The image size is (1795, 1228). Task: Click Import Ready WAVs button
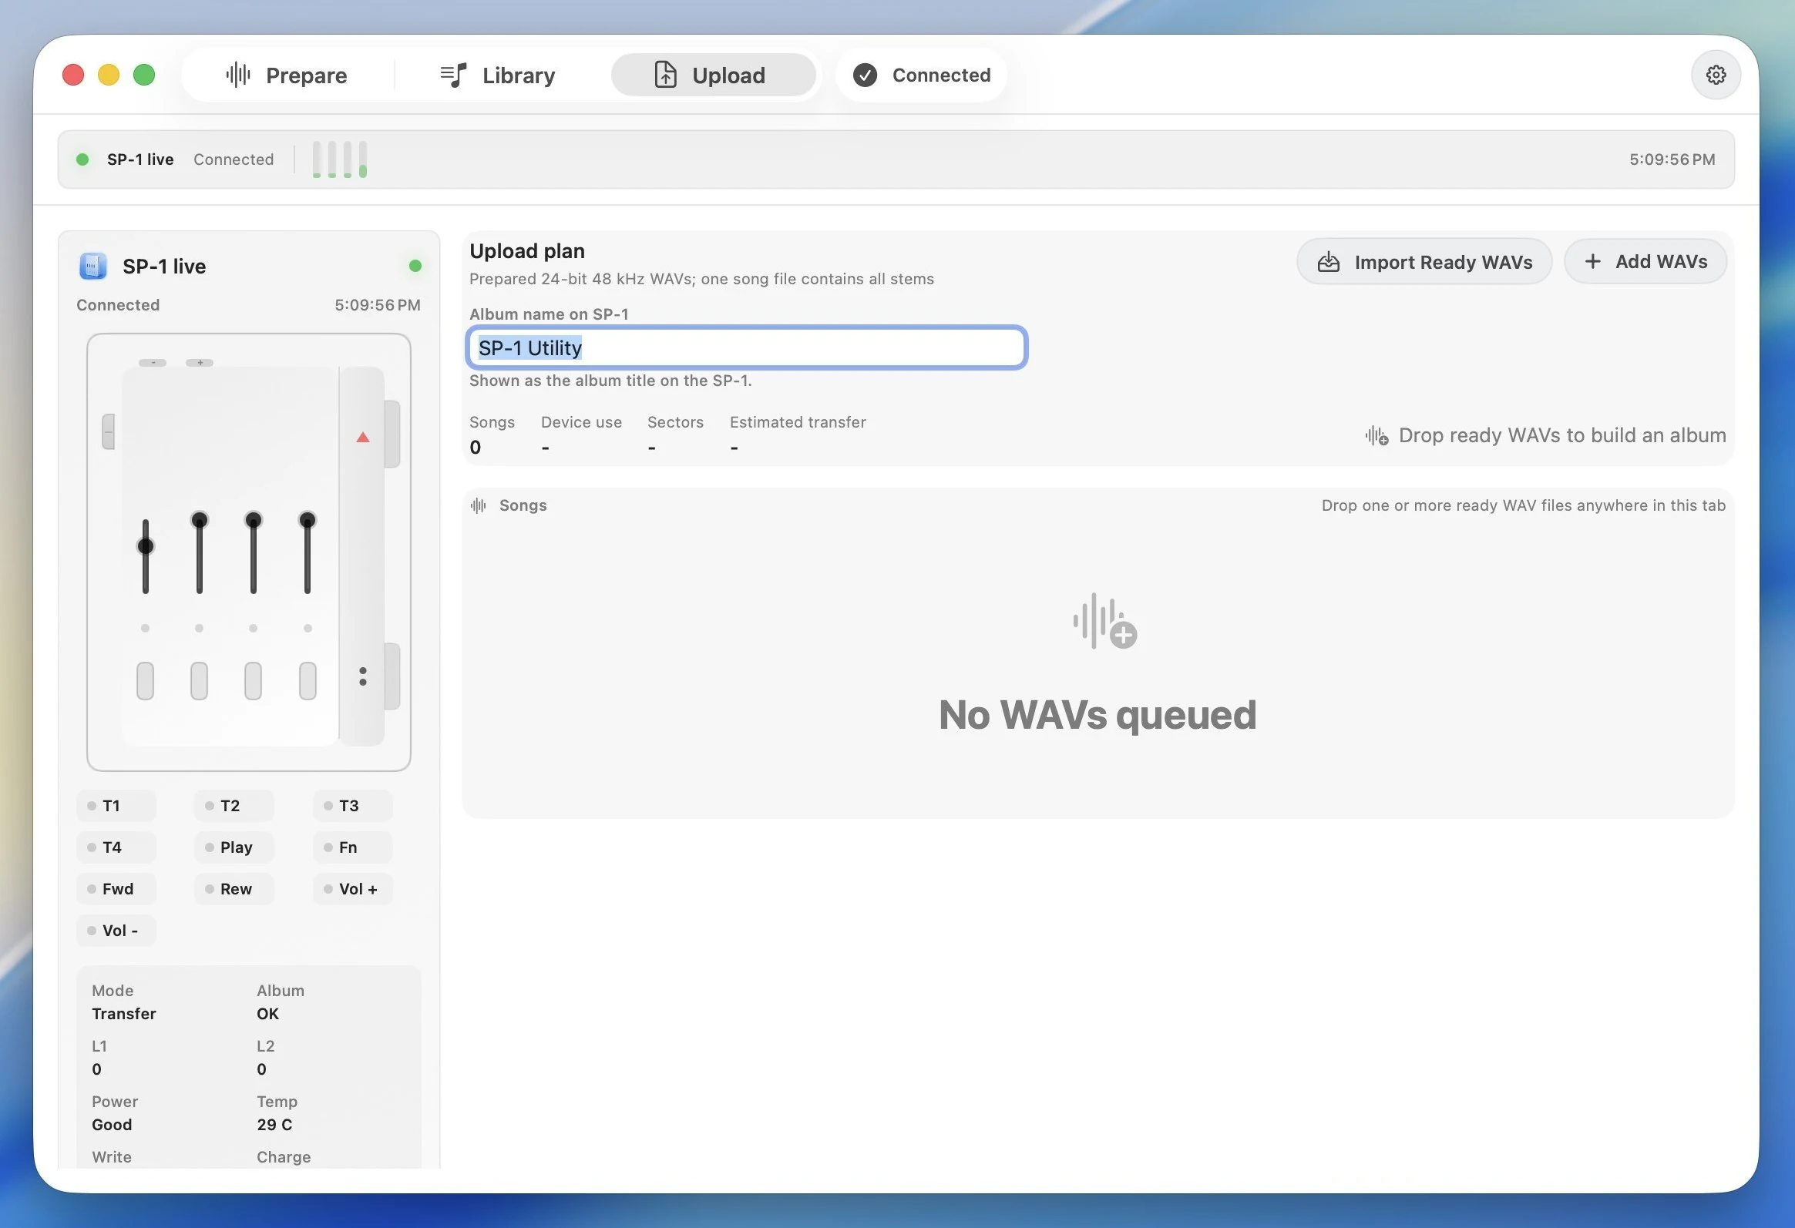[x=1424, y=262]
